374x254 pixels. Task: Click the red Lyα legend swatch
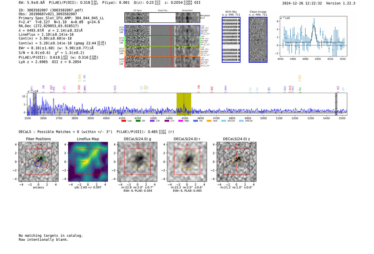[124, 121]
